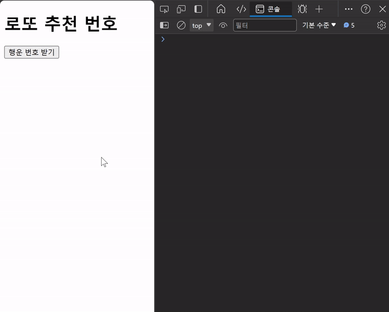Screen dimensions: 389x312
Task: Add a new tool with plus icon
Action: pos(319,9)
